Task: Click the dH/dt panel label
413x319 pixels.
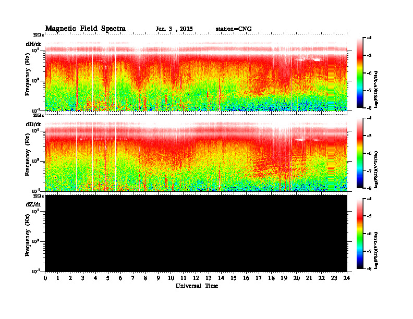Action: (33, 44)
